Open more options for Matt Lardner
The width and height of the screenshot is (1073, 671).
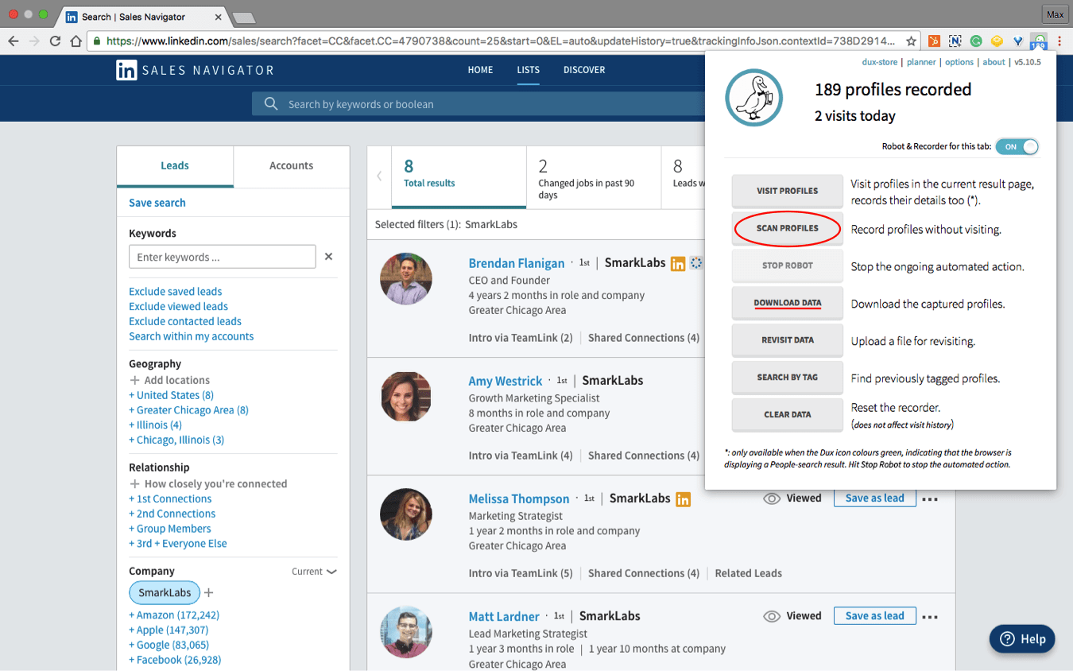[930, 617]
